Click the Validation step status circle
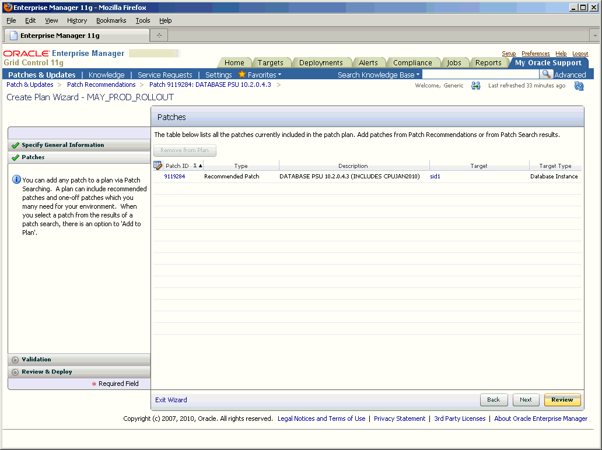Screen dimensions: 602x450 pos(15,360)
